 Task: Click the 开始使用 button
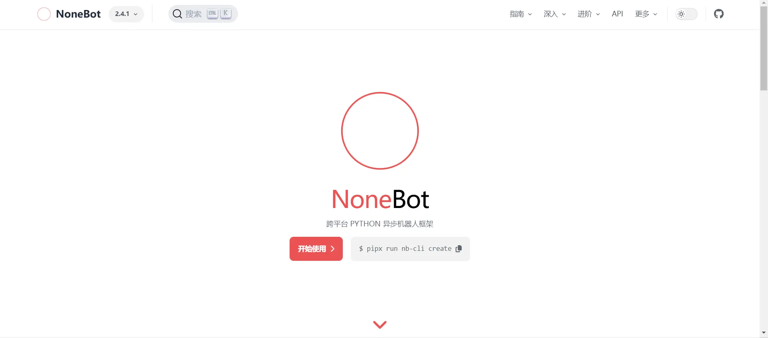coord(316,249)
